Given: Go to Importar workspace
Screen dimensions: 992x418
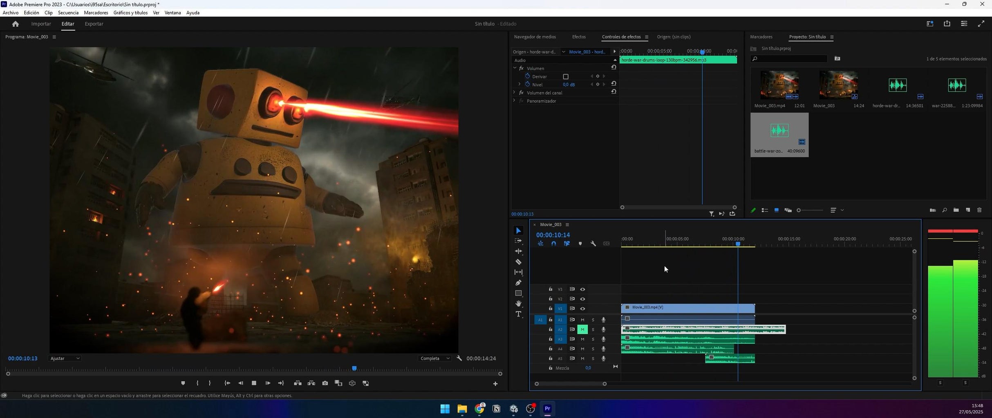Looking at the screenshot, I should pyautogui.click(x=41, y=24).
